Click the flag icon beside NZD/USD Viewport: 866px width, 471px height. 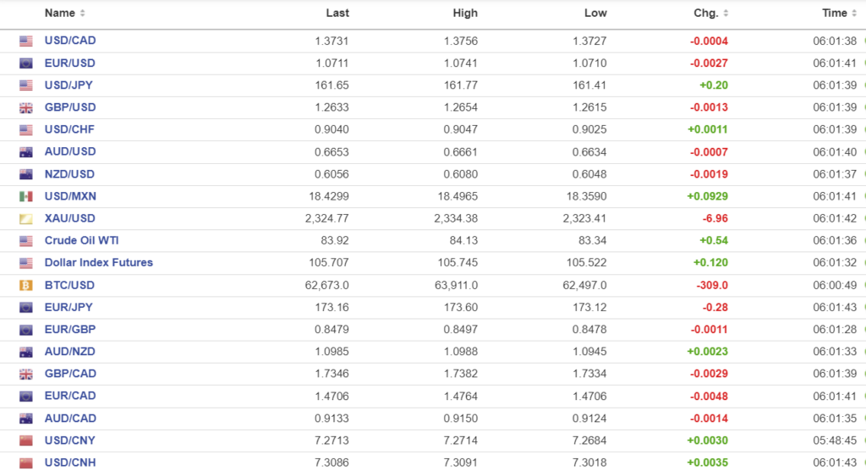pyautogui.click(x=26, y=174)
